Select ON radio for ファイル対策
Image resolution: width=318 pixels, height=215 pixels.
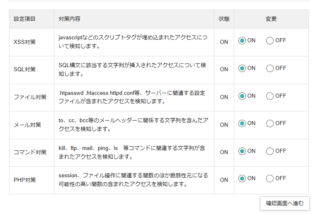(242, 96)
